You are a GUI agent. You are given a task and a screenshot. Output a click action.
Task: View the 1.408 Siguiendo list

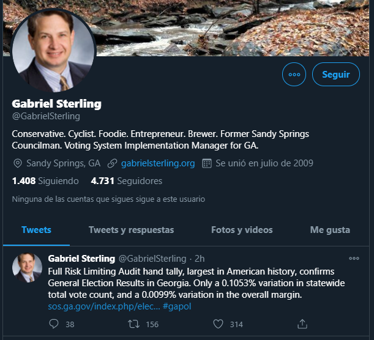(x=45, y=181)
